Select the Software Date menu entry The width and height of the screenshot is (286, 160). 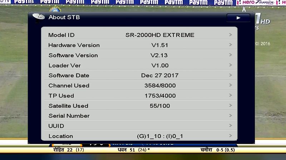pyautogui.click(x=69, y=75)
